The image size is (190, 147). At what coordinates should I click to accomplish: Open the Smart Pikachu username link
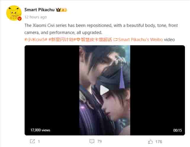pos(39,10)
